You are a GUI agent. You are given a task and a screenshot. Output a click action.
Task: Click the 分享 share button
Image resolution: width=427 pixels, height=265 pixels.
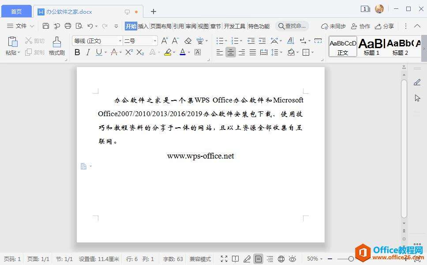[x=384, y=26]
